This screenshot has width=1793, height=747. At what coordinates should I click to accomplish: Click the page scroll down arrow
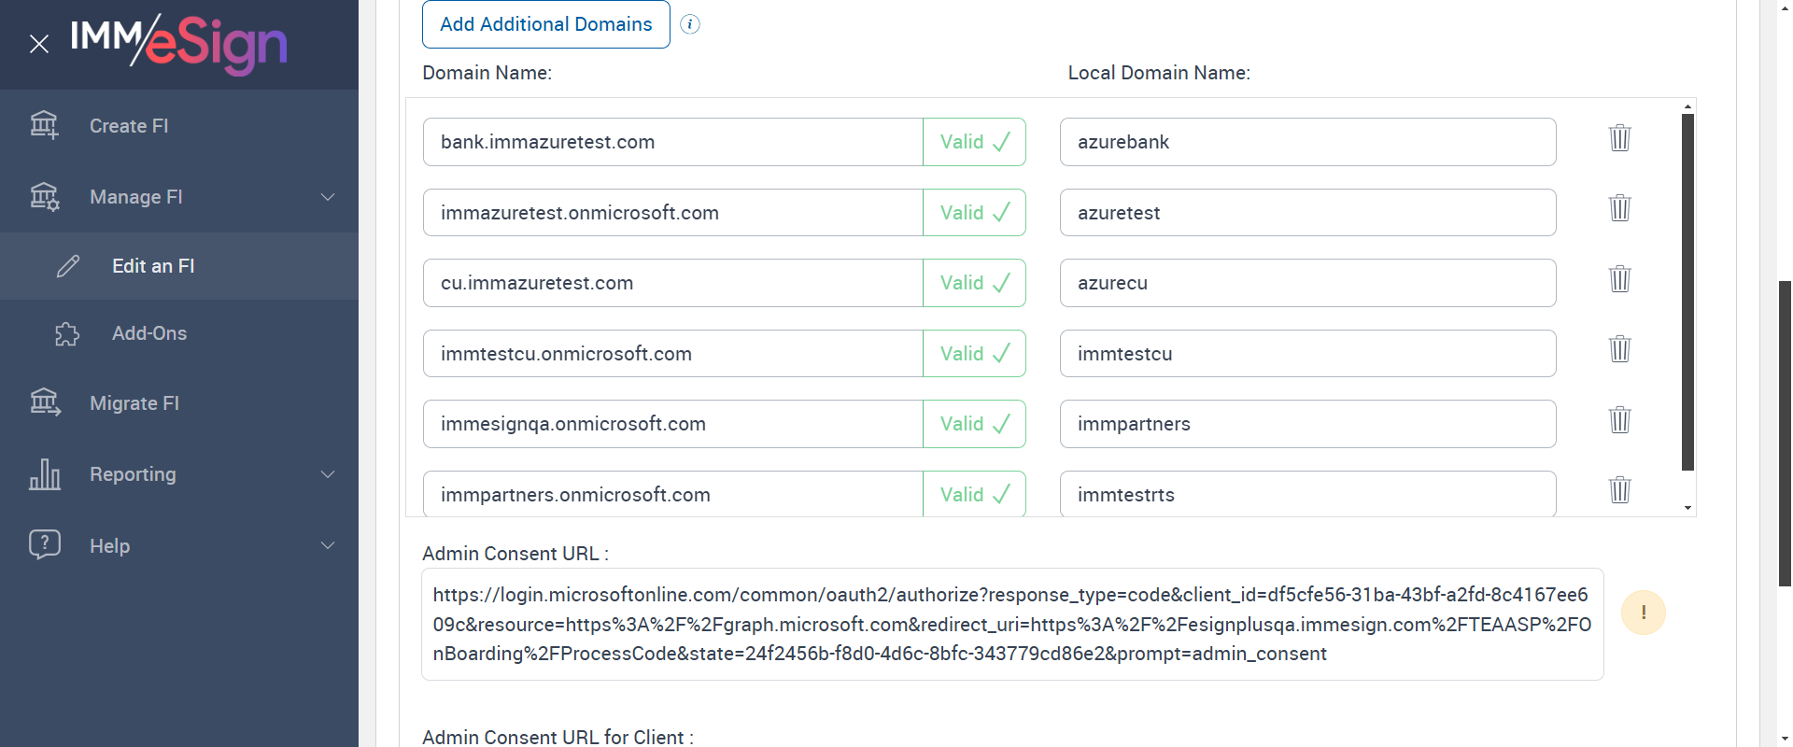(1785, 739)
